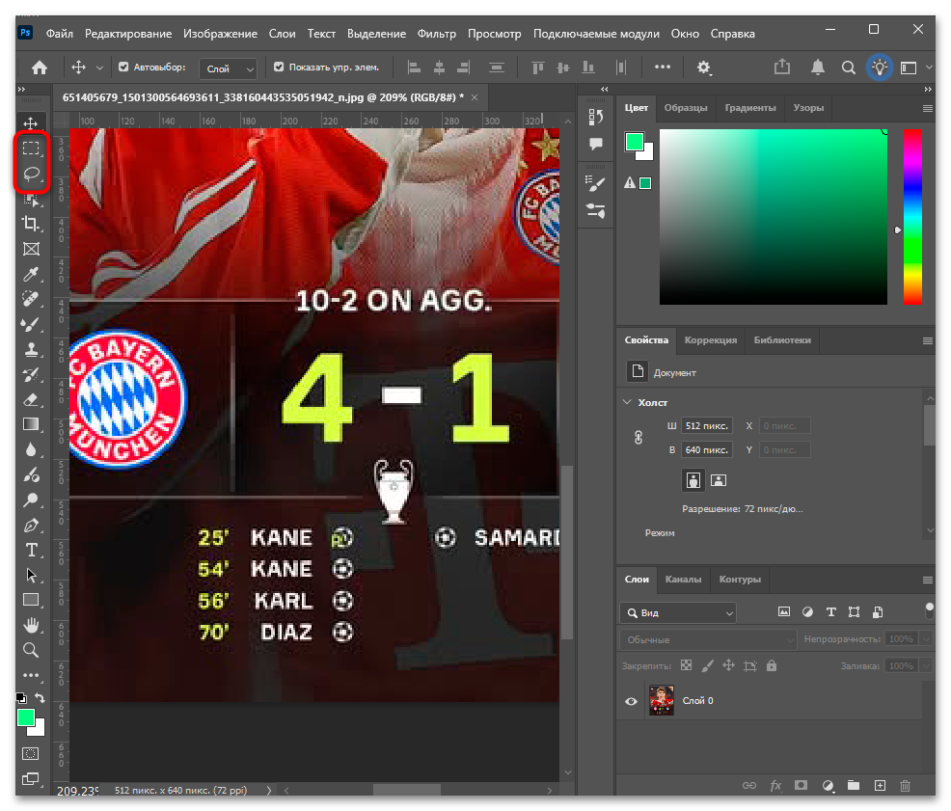Open the notifications bell
Image resolution: width=951 pixels, height=811 pixels.
click(x=818, y=67)
